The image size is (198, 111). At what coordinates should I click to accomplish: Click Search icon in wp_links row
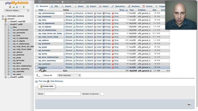point(86,20)
